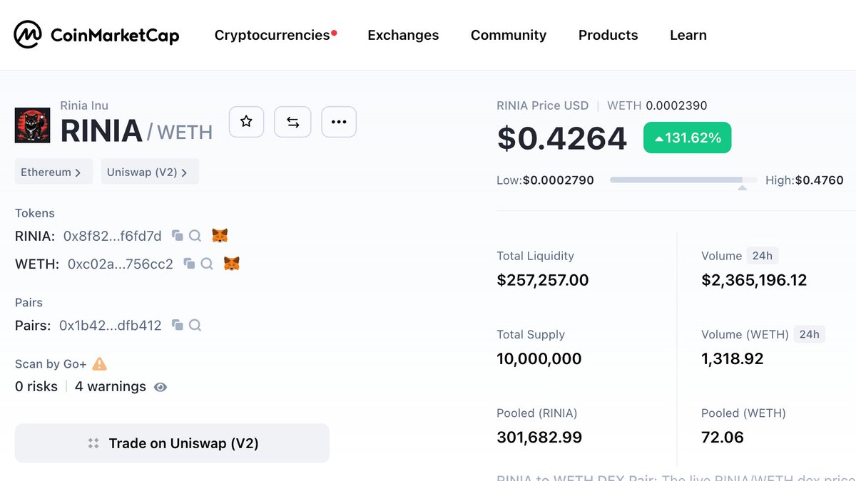
Task: Click the Scan by Go+ label
Action: tap(51, 363)
